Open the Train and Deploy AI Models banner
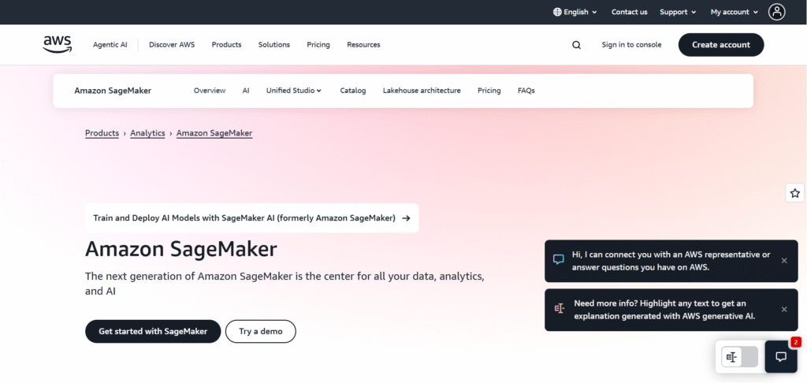The width and height of the screenshot is (807, 383). pyautogui.click(x=251, y=218)
